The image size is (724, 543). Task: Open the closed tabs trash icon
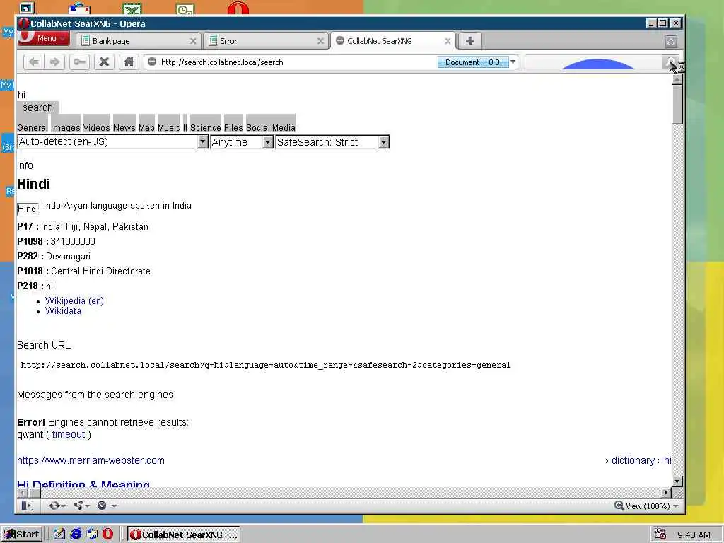click(671, 42)
